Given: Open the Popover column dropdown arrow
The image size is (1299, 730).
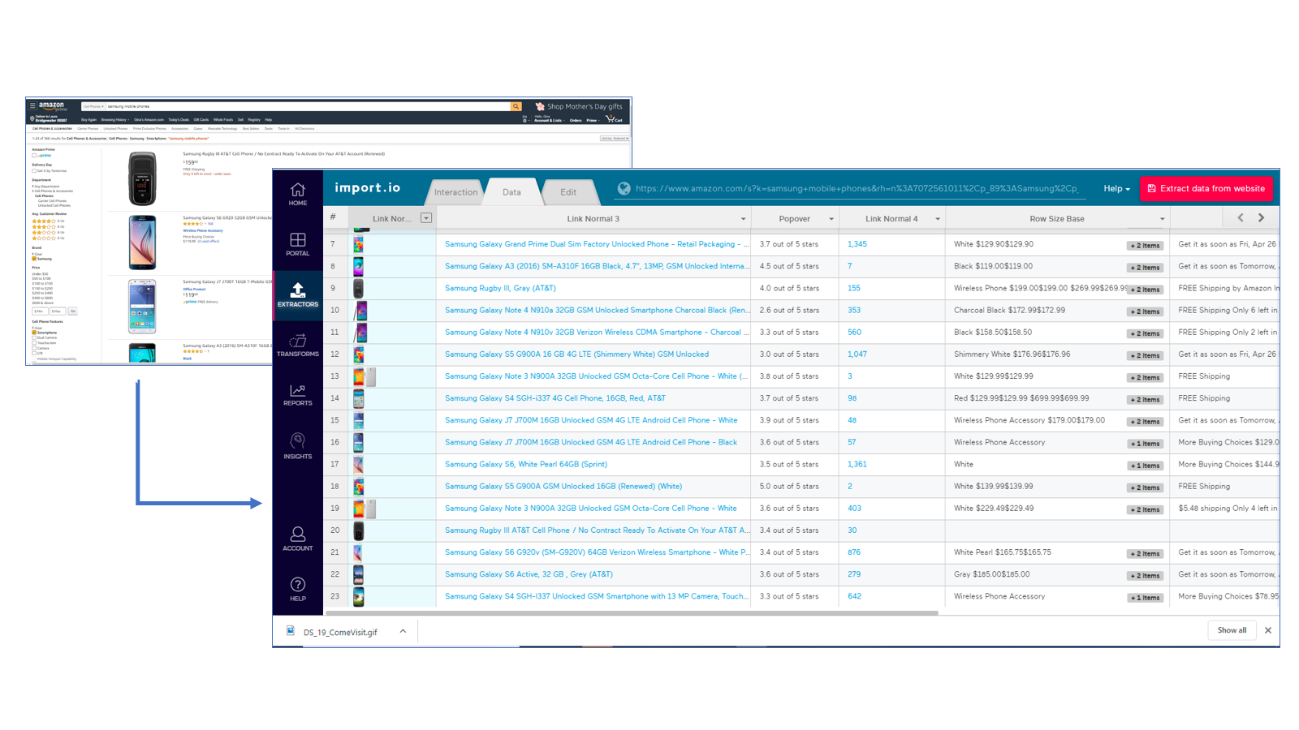Looking at the screenshot, I should tap(831, 219).
